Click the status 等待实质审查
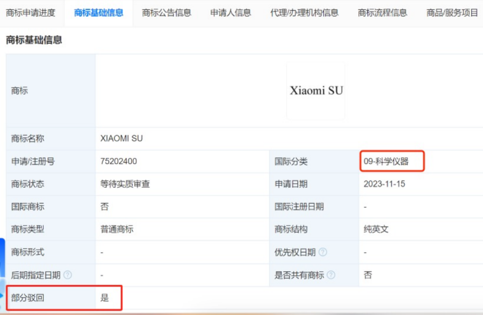The height and width of the screenshot is (315, 483). [125, 184]
